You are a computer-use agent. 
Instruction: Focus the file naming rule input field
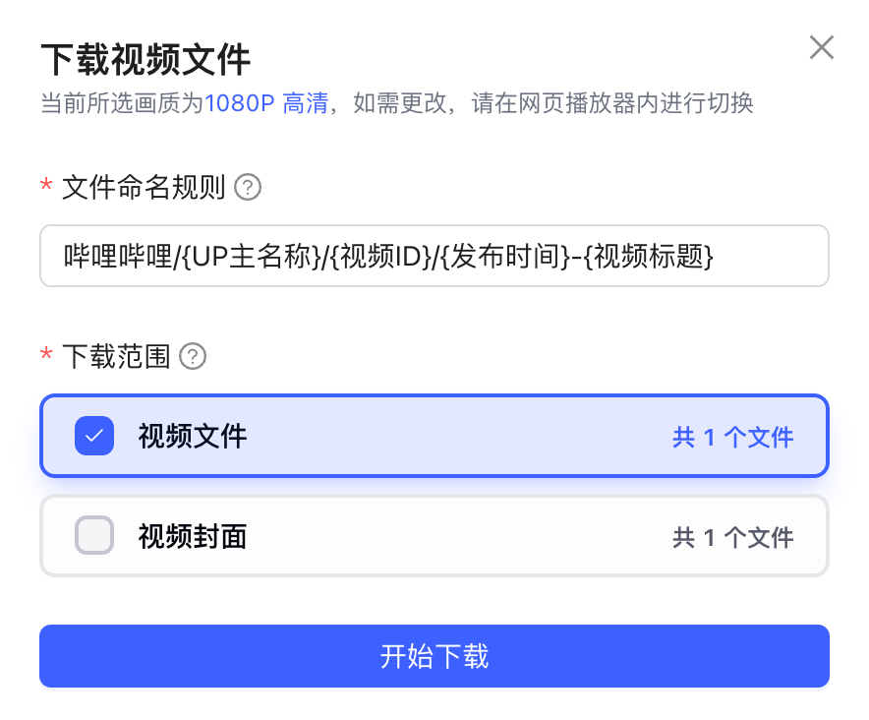point(434,257)
